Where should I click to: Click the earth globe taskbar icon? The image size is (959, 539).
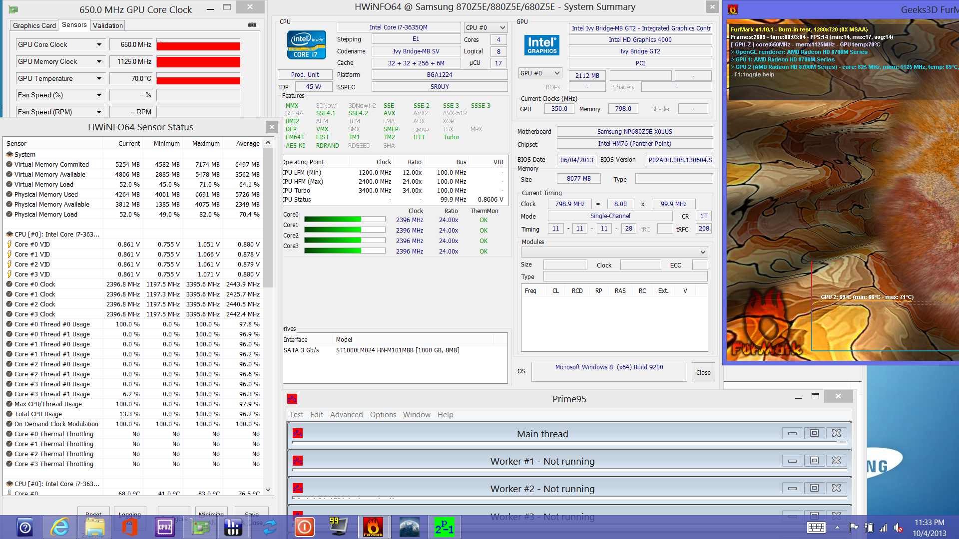coord(409,528)
